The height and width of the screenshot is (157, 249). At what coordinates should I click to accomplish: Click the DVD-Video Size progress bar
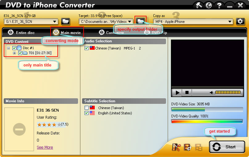click(x=207, y=110)
